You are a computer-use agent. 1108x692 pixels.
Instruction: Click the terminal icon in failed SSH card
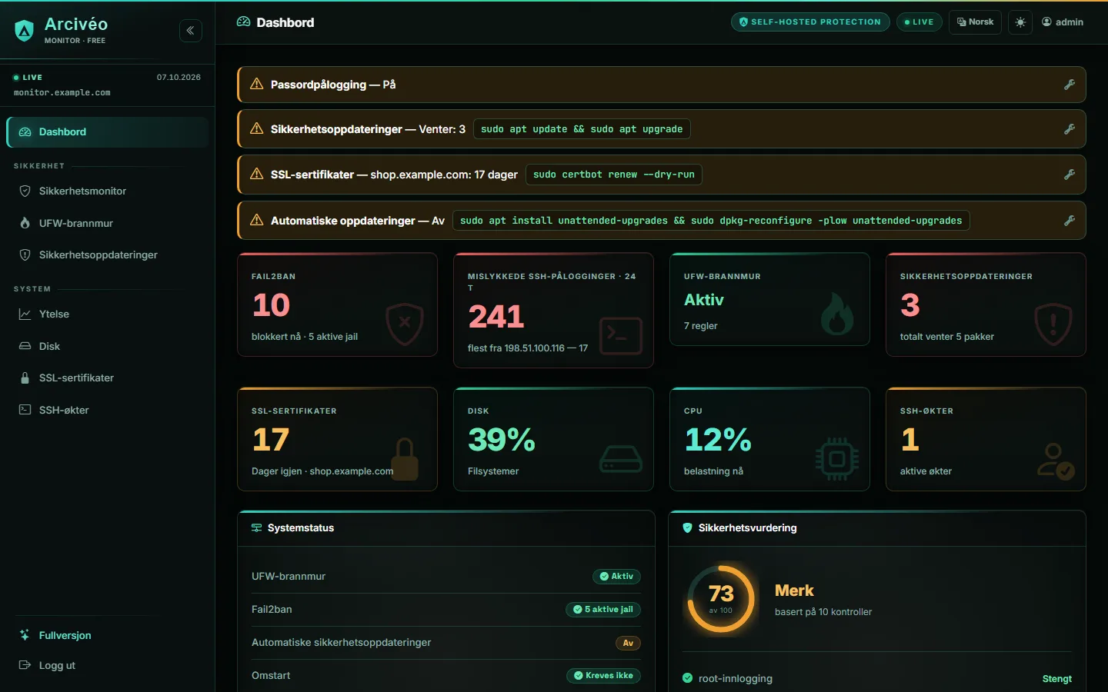pyautogui.click(x=621, y=336)
